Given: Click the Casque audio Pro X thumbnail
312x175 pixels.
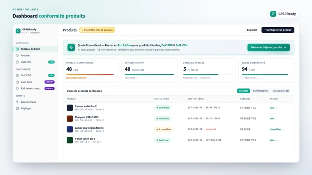Looking at the screenshot, I should [x=70, y=108].
